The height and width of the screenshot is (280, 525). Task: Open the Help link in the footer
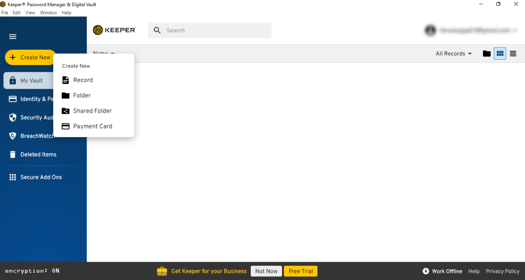[474, 271]
